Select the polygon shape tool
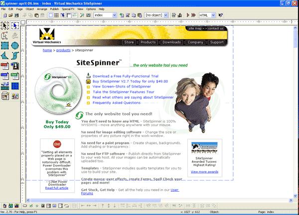The height and width of the screenshot is (215, 299). pyautogui.click(x=5, y=56)
